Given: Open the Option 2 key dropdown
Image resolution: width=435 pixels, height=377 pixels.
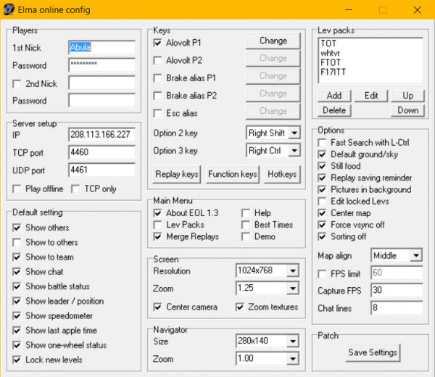Looking at the screenshot, I should [x=294, y=133].
